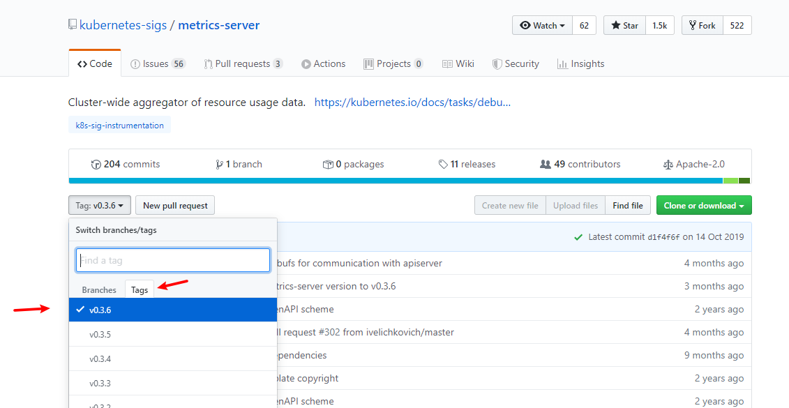Star the metrics-server repository
Viewport: 789px width, 408px height.
pyautogui.click(x=624, y=25)
